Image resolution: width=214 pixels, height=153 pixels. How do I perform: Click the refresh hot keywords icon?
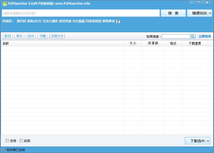coord(118,21)
